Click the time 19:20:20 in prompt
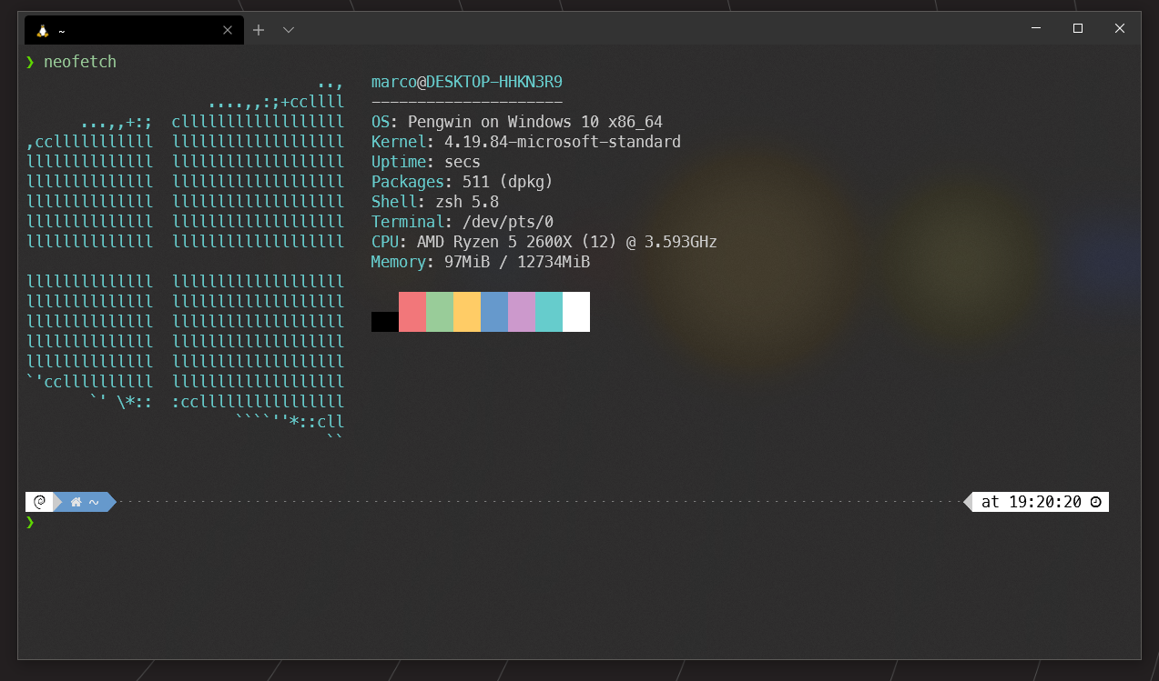 1045,502
